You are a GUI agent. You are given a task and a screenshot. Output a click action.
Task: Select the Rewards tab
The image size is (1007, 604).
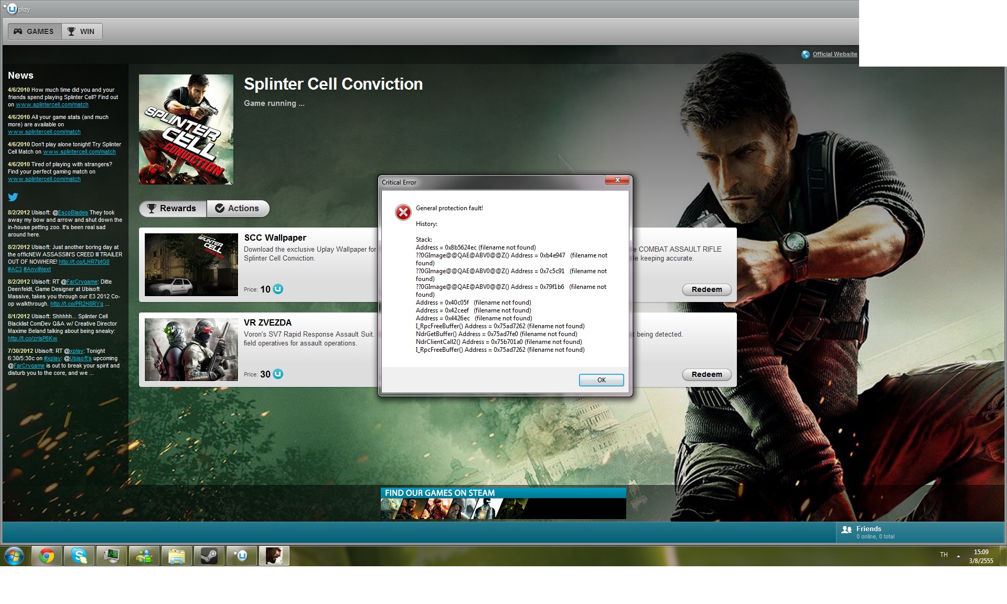[x=173, y=209]
